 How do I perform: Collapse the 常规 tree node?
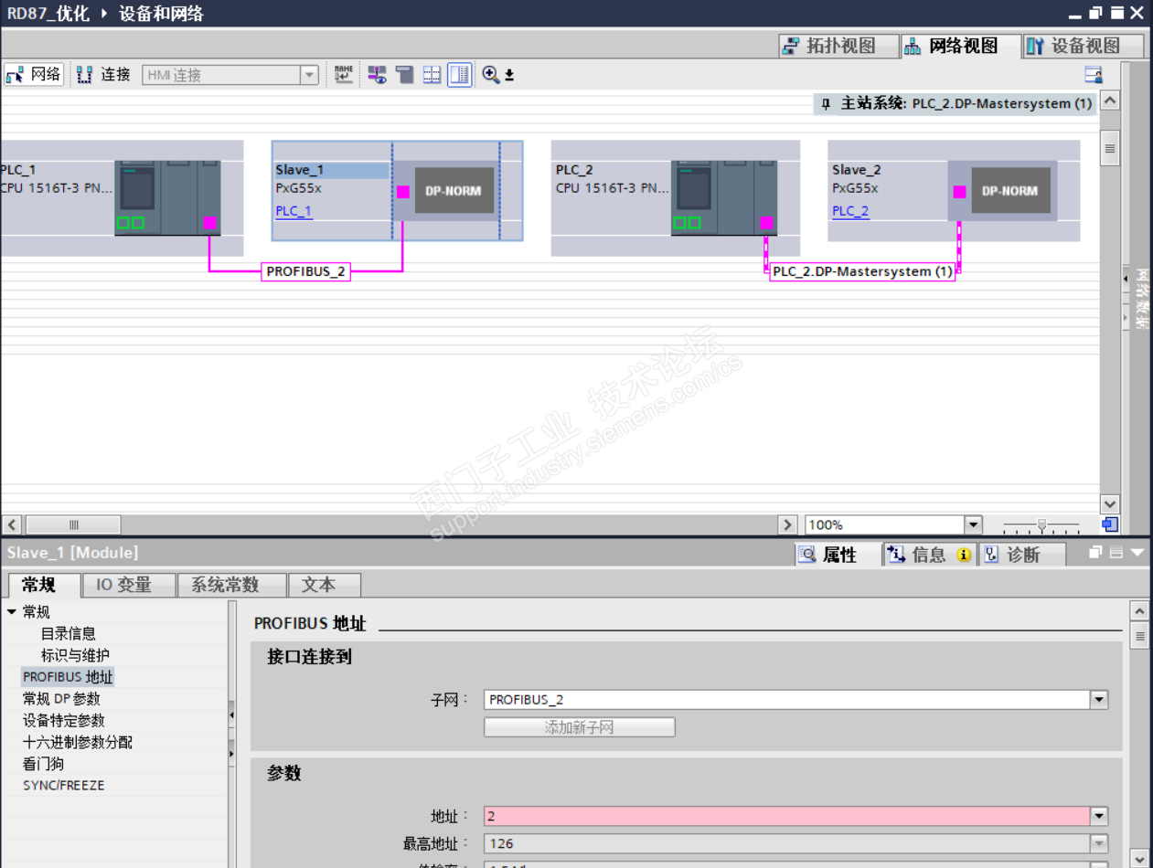pos(12,611)
